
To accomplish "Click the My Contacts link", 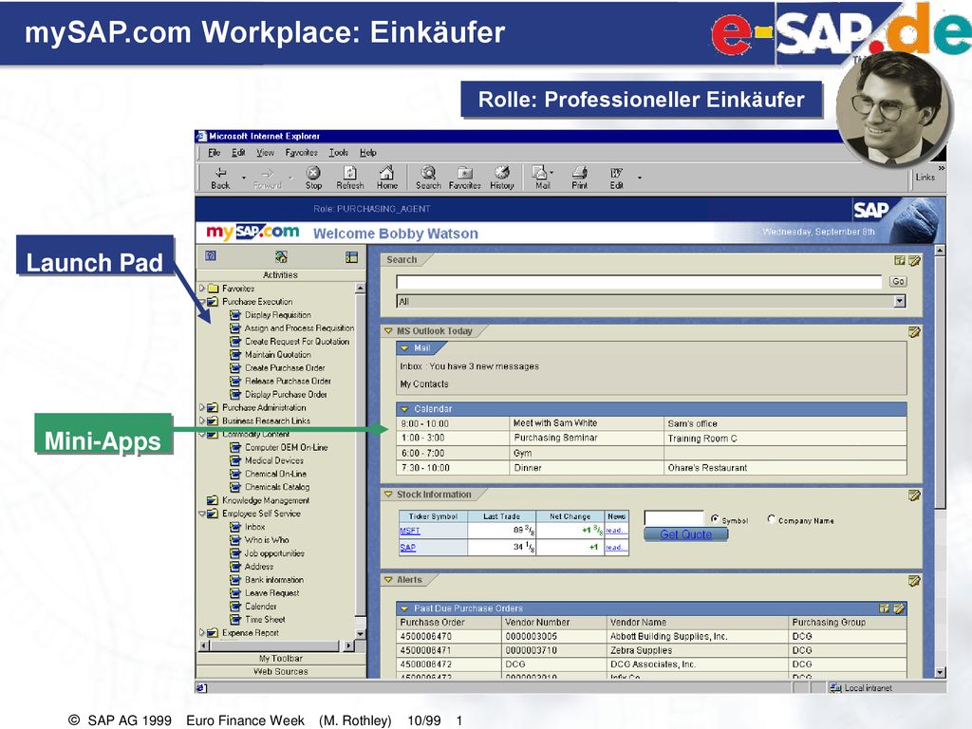I will (424, 384).
